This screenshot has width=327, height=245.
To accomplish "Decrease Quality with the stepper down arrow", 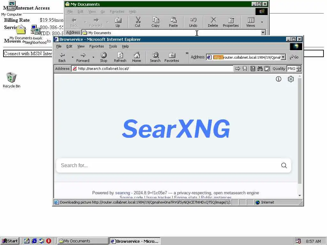I will point(299,70).
